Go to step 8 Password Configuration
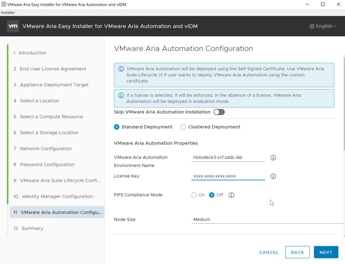 [44, 165]
